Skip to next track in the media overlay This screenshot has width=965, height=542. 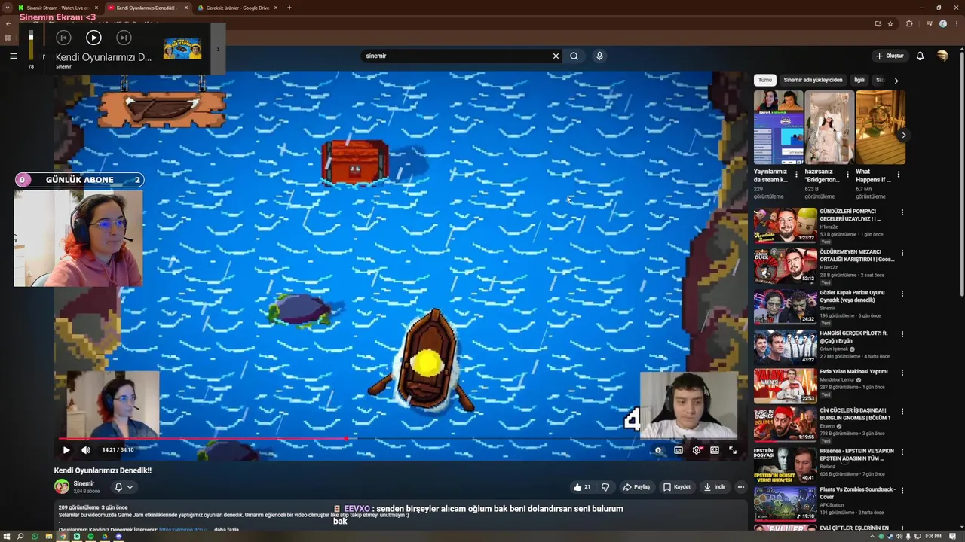pyautogui.click(x=124, y=38)
